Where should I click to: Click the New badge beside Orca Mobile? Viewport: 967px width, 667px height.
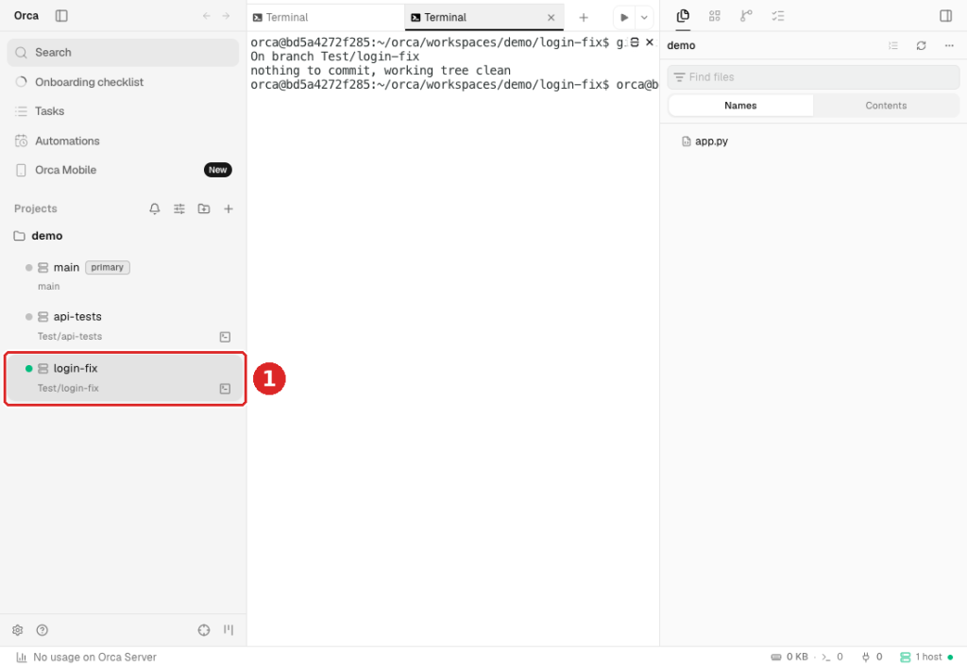218,170
